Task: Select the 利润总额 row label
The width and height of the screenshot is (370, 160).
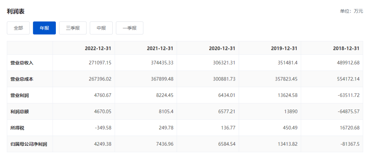Action: coord(20,112)
